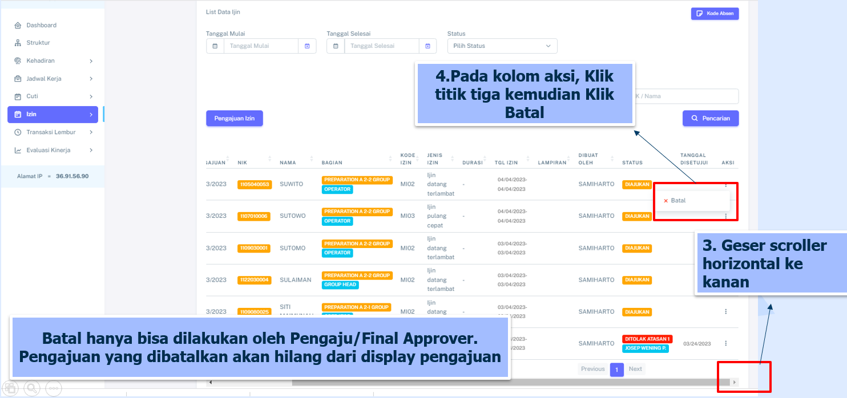Expand the Jadwal Kerja sidebar submenu
The height and width of the screenshot is (398, 847).
point(91,79)
